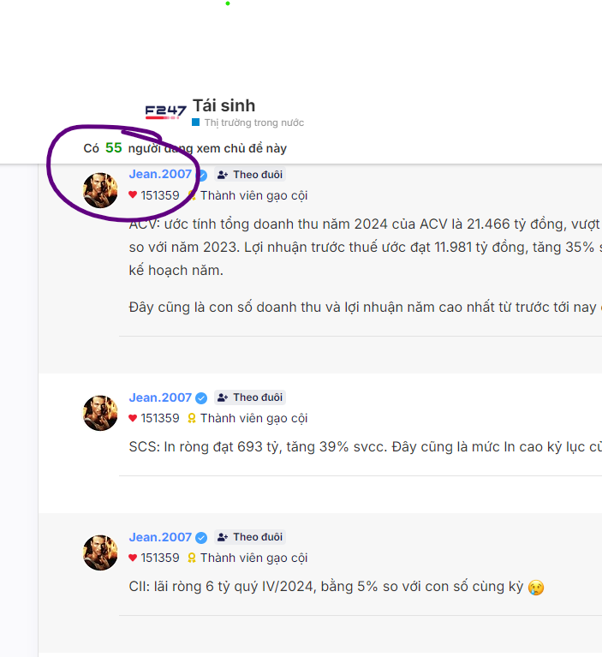
Task: Click the blue category square beside Thị trường trong nước
Action: [x=196, y=122]
